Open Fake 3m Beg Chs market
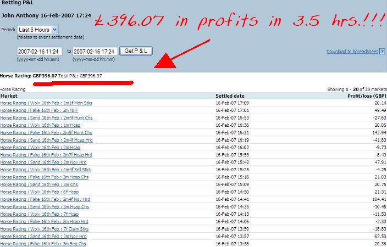The image size is (387, 247). (43, 244)
